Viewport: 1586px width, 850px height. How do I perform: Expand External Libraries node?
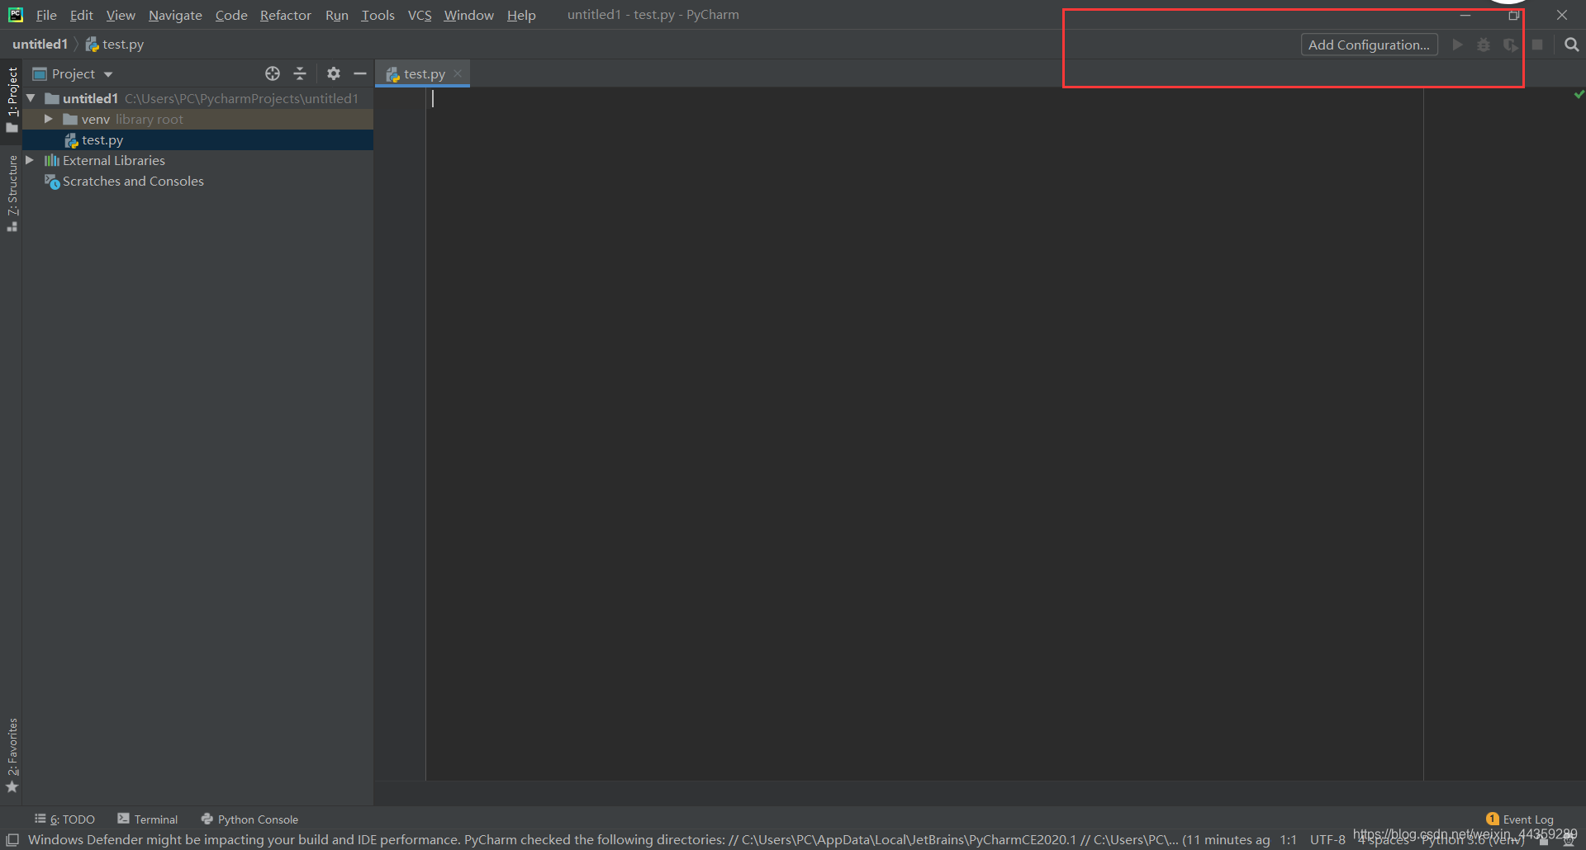[x=30, y=160]
